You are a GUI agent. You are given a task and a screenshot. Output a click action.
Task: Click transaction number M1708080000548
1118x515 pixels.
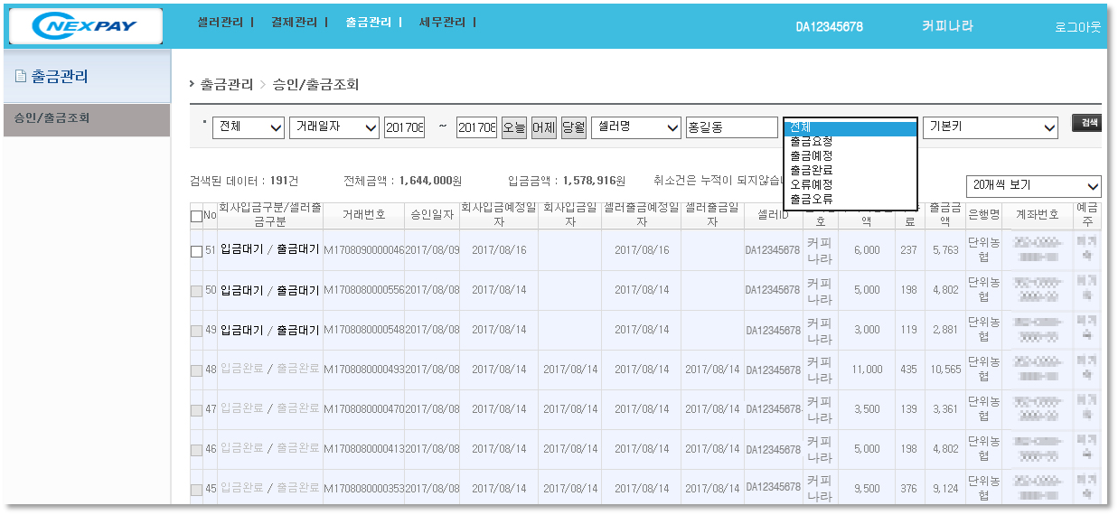[363, 330]
